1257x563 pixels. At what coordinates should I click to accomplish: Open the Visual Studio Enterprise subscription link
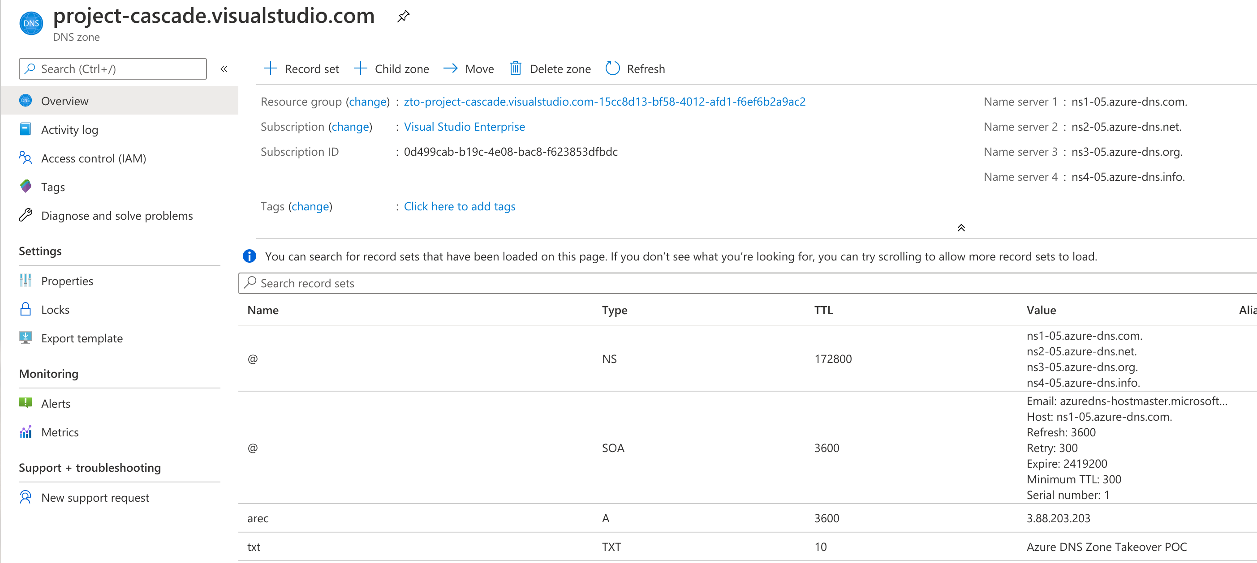[464, 126]
